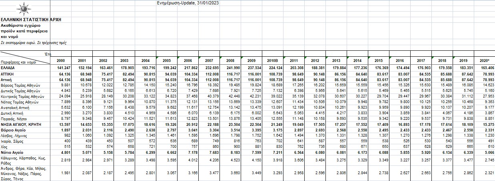Image resolution: width=495 pixels, height=181 pixels.
Task: Click the 'Βόρειος Τομέας Αθηνών' row label
Action: [20, 85]
